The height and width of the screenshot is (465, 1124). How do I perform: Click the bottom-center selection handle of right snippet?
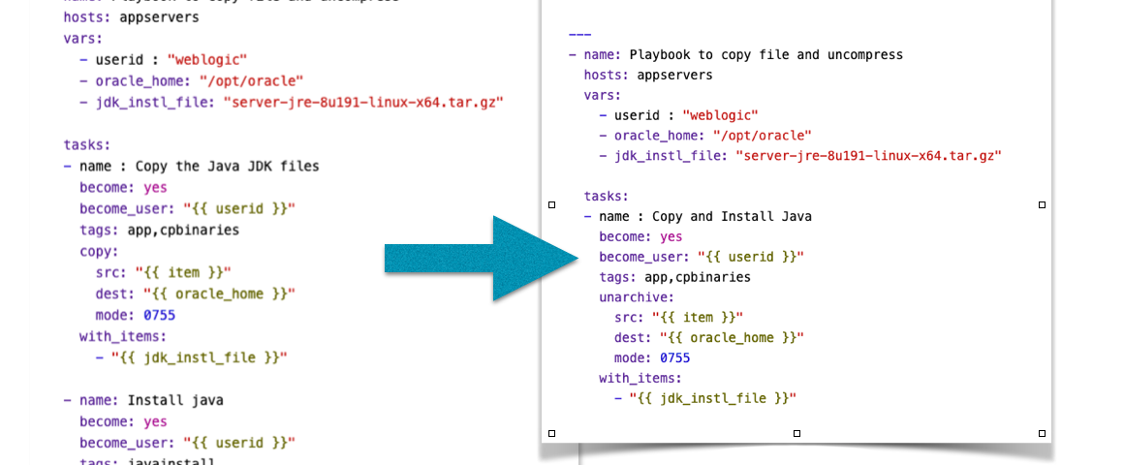(x=796, y=433)
